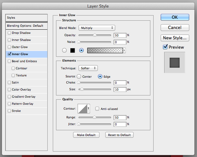Click the glow gradient bar
The image size is (197, 157).
click(105, 50)
